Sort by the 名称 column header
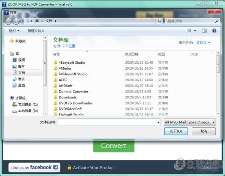The image size is (225, 176). (56, 54)
